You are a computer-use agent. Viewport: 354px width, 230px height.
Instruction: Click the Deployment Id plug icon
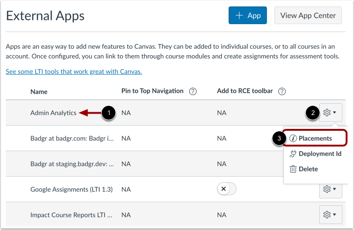pyautogui.click(x=293, y=154)
